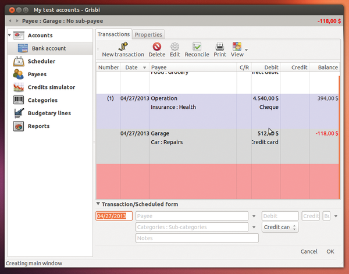349x274 pixels.
Task: Click the Scheduler calendar icon
Action: pyautogui.click(x=19, y=61)
